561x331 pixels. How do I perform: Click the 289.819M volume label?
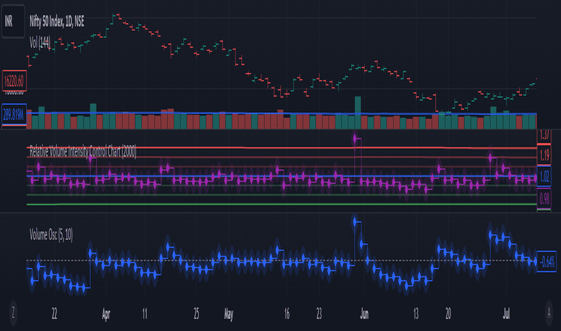tap(14, 115)
